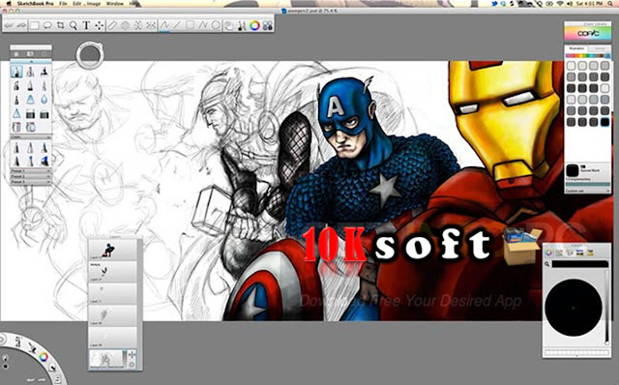The width and height of the screenshot is (619, 385).
Task: Select the oval shape tool
Action: pyautogui.click(x=216, y=26)
